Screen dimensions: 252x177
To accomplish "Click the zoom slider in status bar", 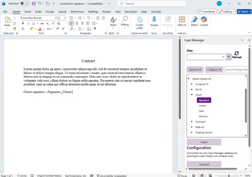I will 229,176.
